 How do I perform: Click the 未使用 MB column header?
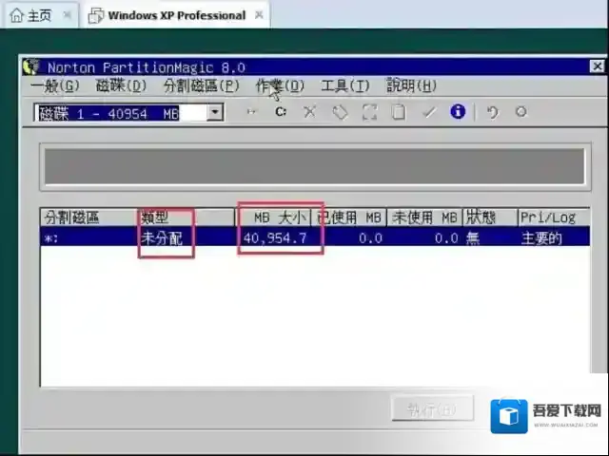pos(424,218)
